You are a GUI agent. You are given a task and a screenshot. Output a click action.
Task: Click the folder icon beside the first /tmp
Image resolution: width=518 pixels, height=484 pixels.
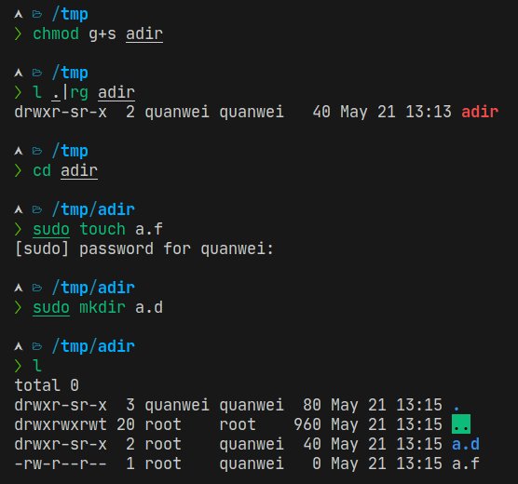[x=37, y=14]
